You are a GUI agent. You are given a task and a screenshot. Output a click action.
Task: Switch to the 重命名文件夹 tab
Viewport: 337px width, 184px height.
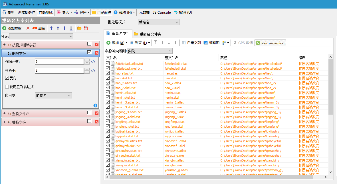148,34
